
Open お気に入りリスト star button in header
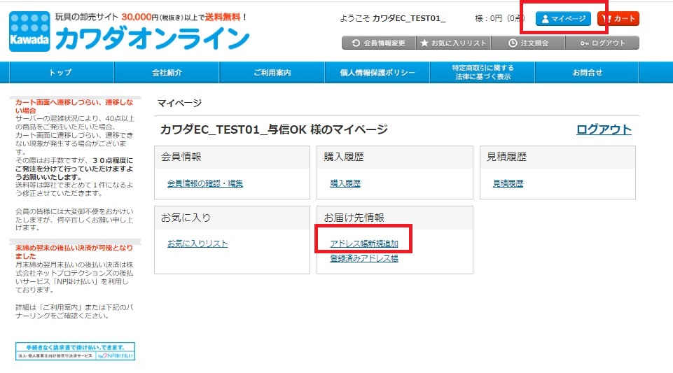pos(452,43)
